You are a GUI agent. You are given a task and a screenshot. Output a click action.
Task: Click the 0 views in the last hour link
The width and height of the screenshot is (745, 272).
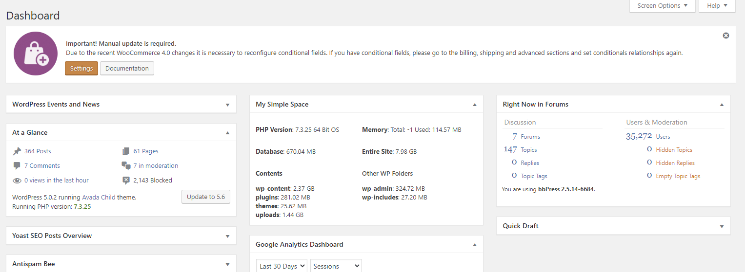(57, 181)
